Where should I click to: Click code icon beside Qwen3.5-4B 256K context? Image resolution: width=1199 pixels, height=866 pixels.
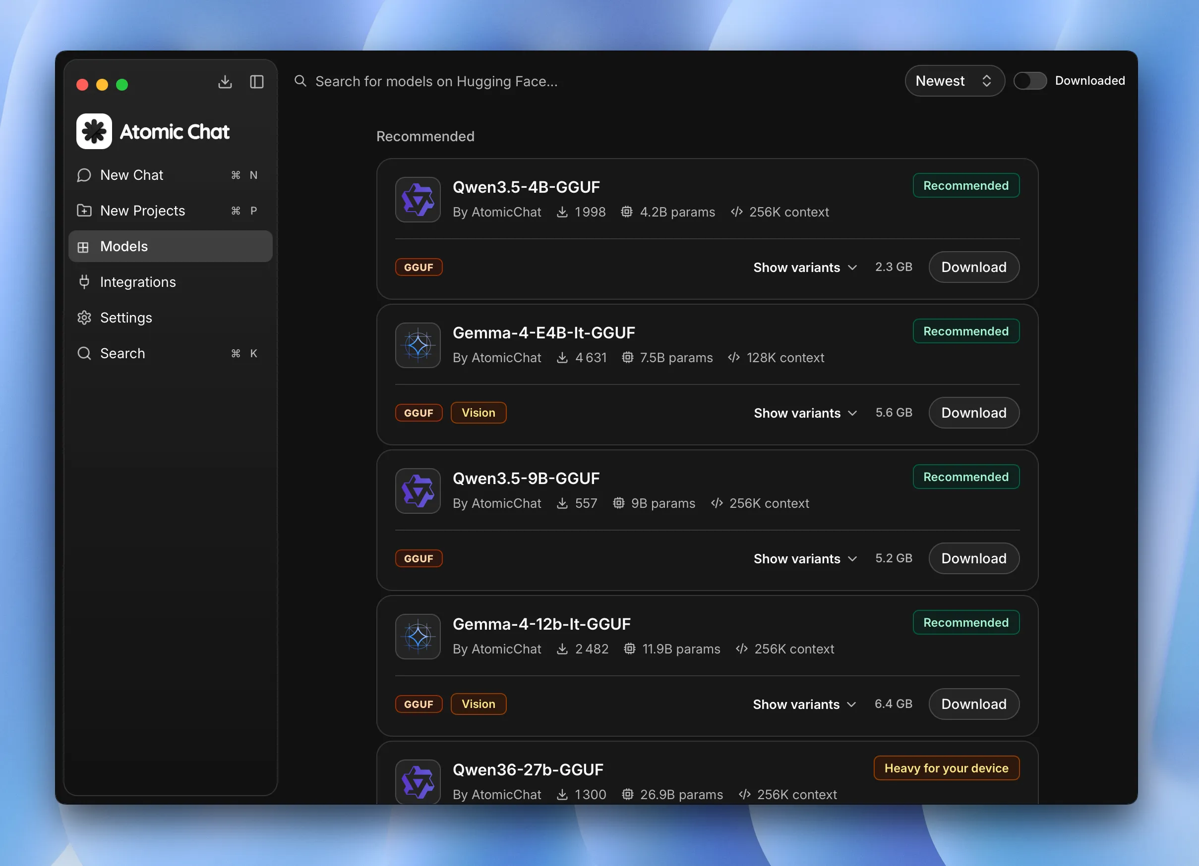coord(736,212)
